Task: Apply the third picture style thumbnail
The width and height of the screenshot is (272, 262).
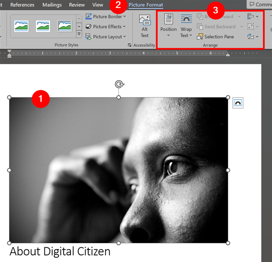Action: point(65,26)
